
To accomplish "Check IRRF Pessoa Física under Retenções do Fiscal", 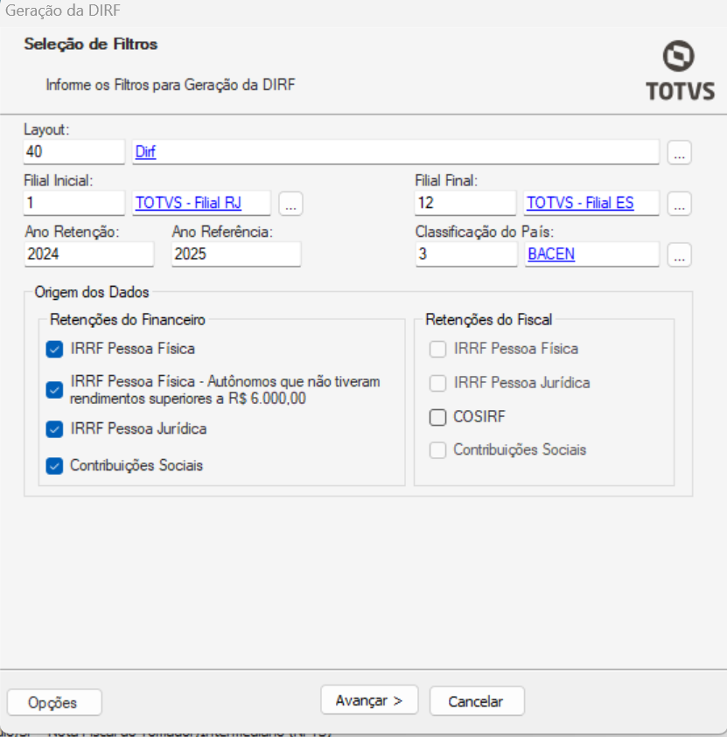I will coord(437,349).
